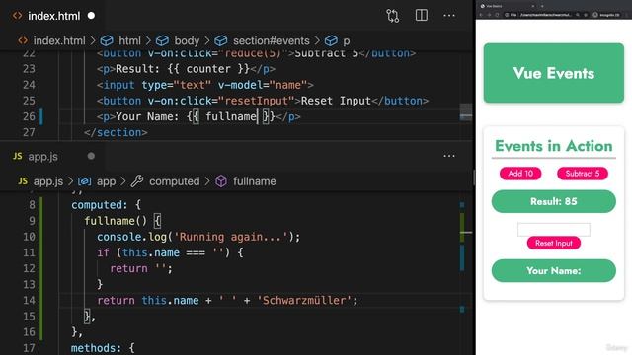The image size is (632, 355).
Task: Click index.html editor minimap scrollbar
Action: [466, 112]
